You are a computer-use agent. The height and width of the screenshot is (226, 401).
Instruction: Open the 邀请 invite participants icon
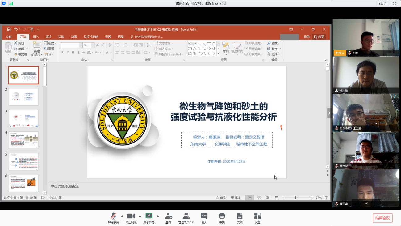[168, 216]
